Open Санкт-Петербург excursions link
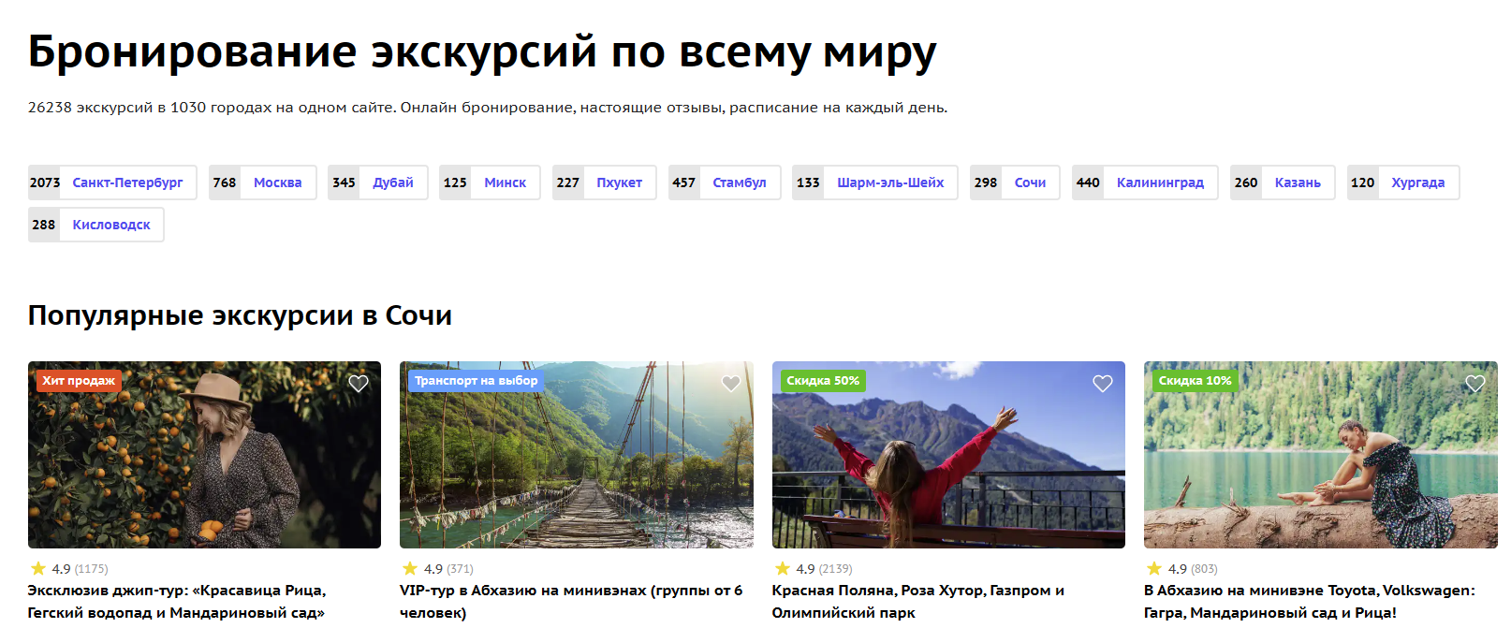Image resolution: width=1511 pixels, height=628 pixels. click(127, 183)
